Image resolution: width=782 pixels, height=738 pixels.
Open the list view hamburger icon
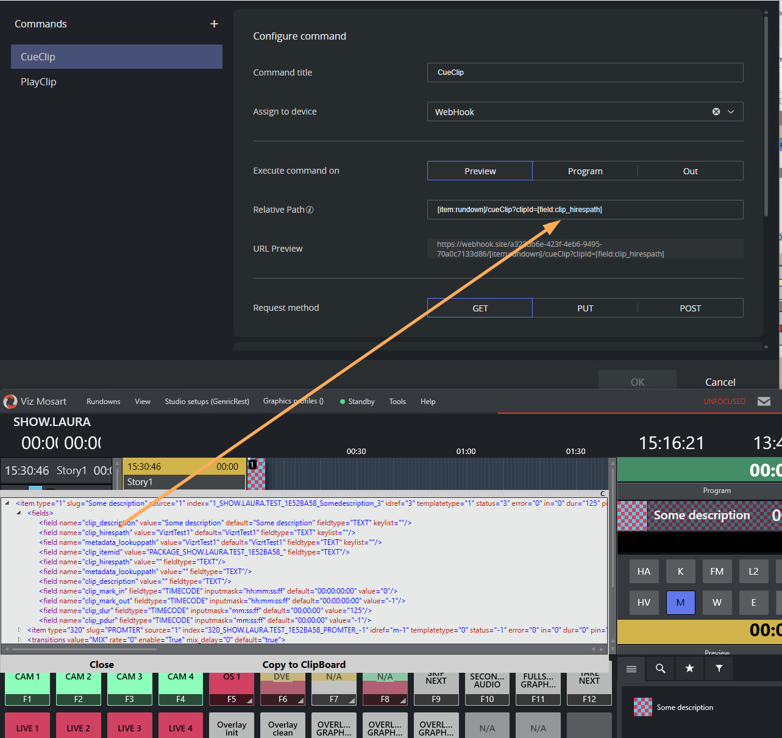[x=631, y=669]
